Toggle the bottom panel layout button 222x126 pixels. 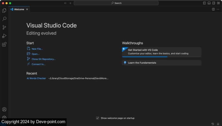209,3
